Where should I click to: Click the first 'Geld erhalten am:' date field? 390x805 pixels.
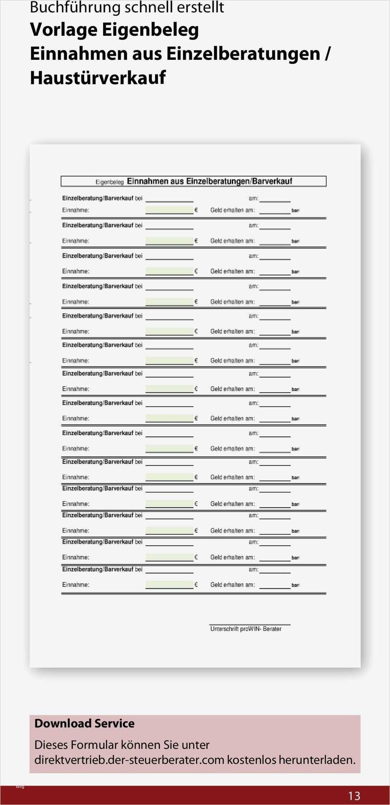[275, 210]
